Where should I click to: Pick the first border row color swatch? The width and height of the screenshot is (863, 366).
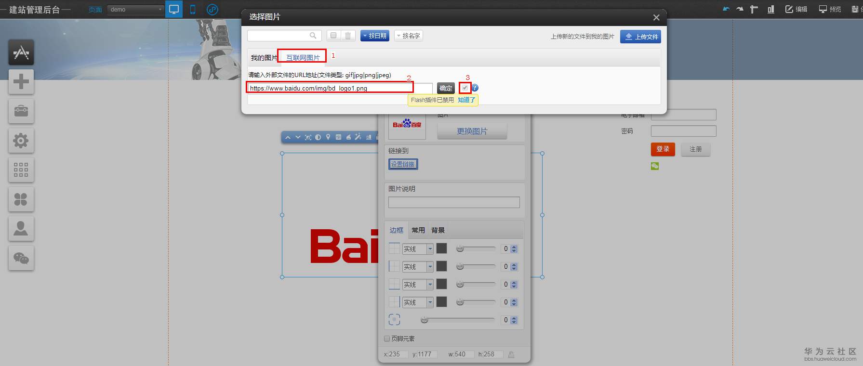point(441,248)
